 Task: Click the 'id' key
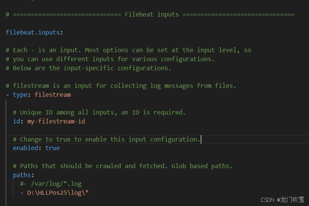tap(16, 121)
